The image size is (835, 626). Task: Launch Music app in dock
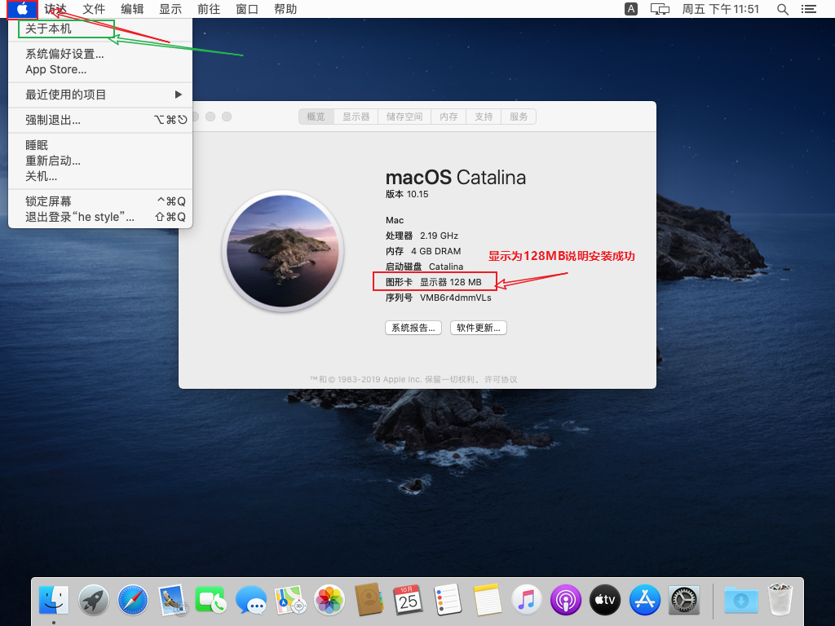click(x=527, y=600)
